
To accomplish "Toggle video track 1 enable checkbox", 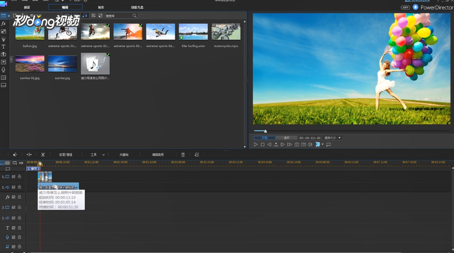I will pyautogui.click(x=13, y=177).
